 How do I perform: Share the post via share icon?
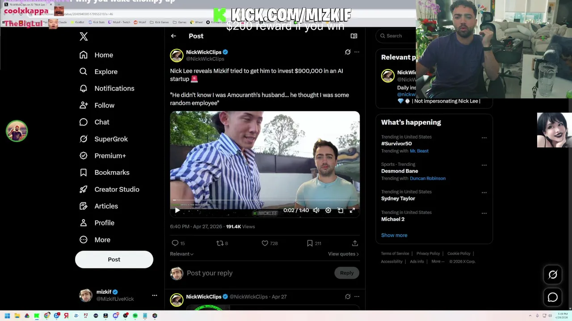(x=355, y=243)
